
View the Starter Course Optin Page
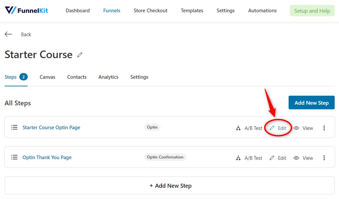pos(303,128)
